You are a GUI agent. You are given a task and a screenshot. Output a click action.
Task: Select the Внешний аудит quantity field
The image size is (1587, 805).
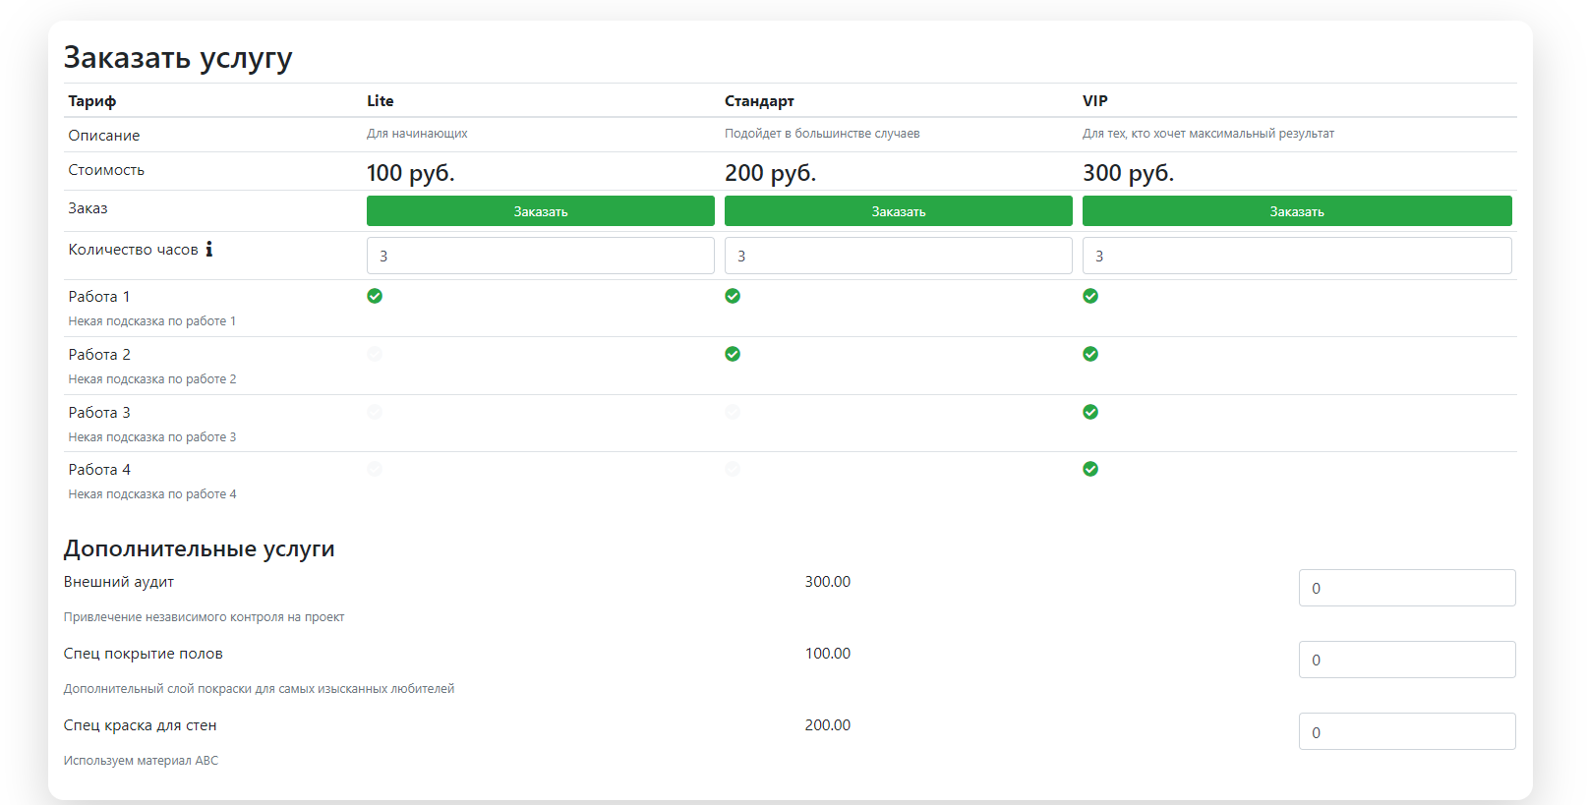point(1406,588)
